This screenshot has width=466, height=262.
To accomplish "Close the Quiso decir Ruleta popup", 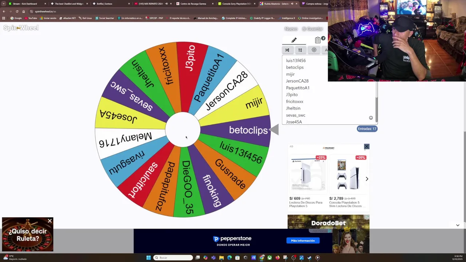I will coord(50,221).
